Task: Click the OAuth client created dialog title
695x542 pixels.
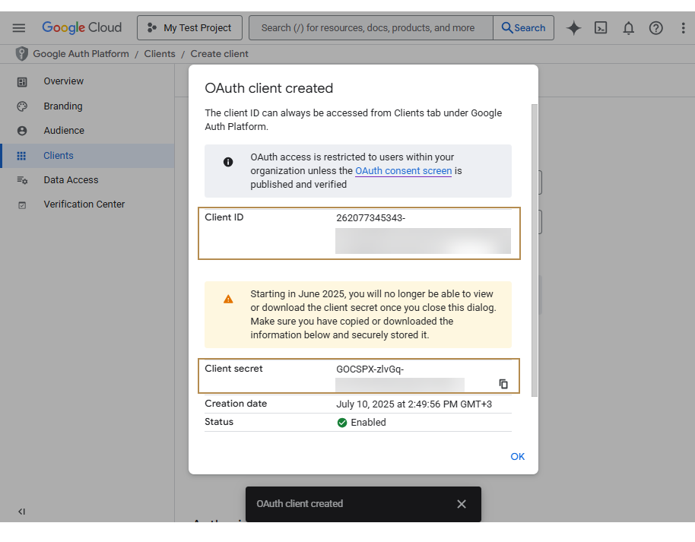Action: (x=268, y=88)
